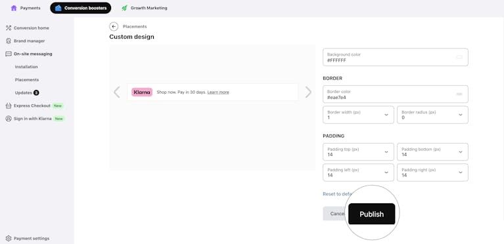Click the Custom design heading

tap(132, 37)
